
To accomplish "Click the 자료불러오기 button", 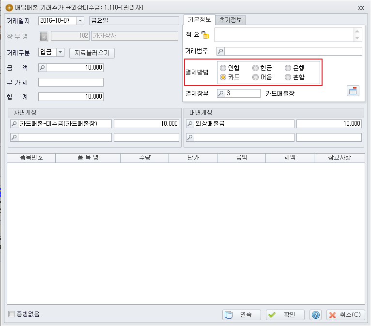I will pyautogui.click(x=92, y=53).
